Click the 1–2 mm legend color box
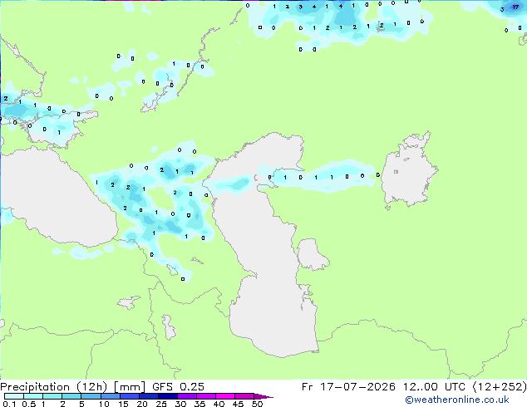527x407 pixels. 52,396
